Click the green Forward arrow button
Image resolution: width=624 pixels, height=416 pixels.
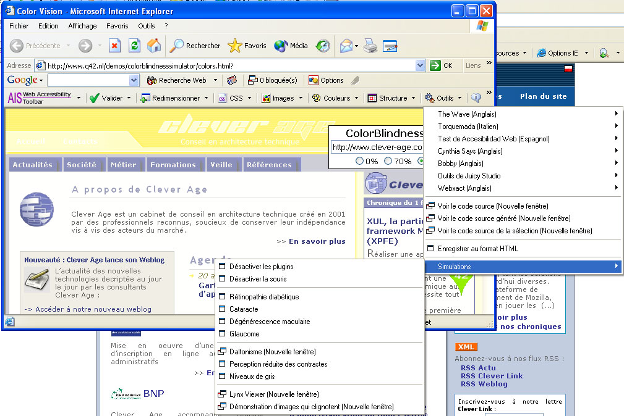85,46
